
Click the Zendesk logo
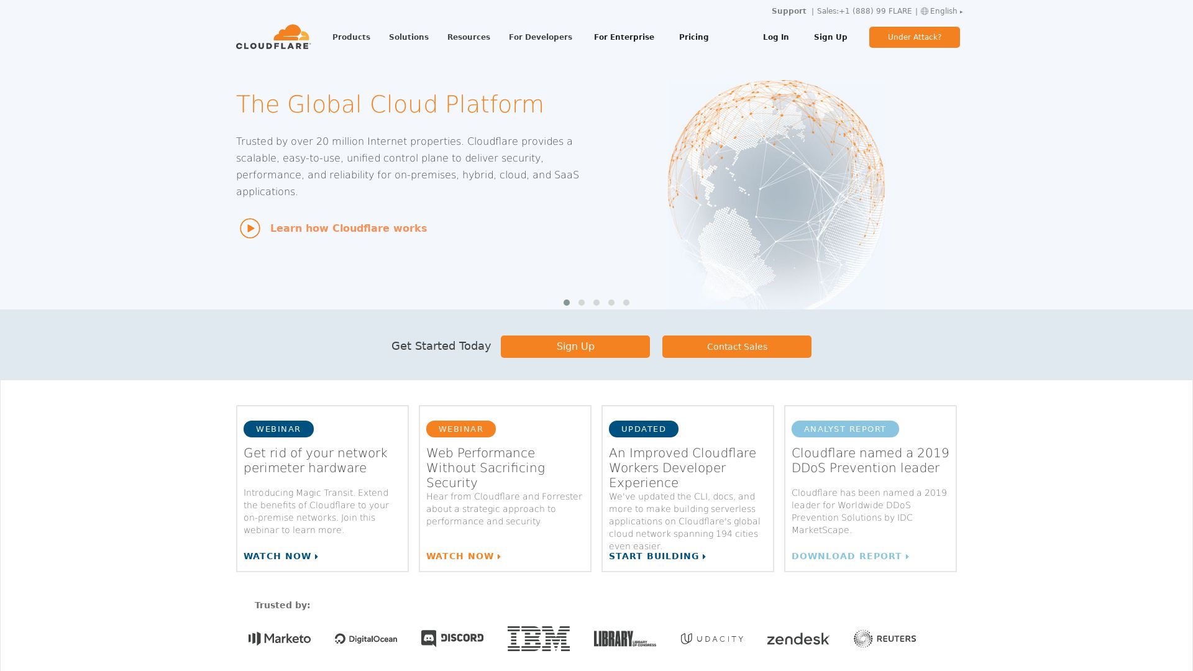click(798, 639)
